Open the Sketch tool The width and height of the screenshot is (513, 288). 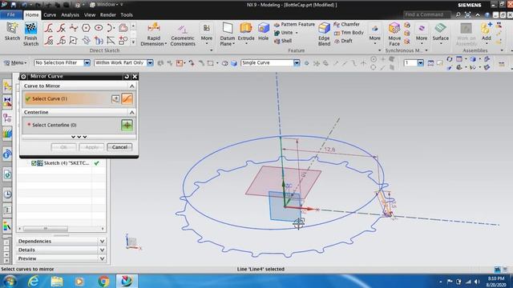click(13, 32)
